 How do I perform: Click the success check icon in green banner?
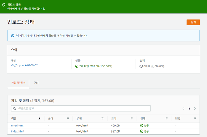(4, 5)
